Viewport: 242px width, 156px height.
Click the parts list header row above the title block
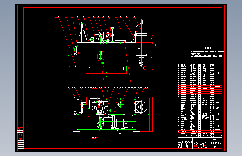pyautogui.click(x=200, y=136)
